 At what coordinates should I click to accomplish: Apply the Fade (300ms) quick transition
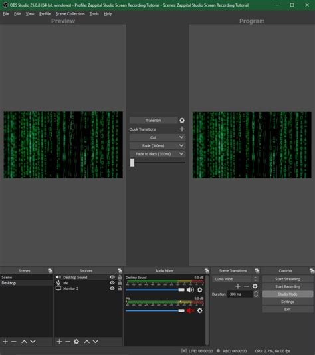coord(154,146)
